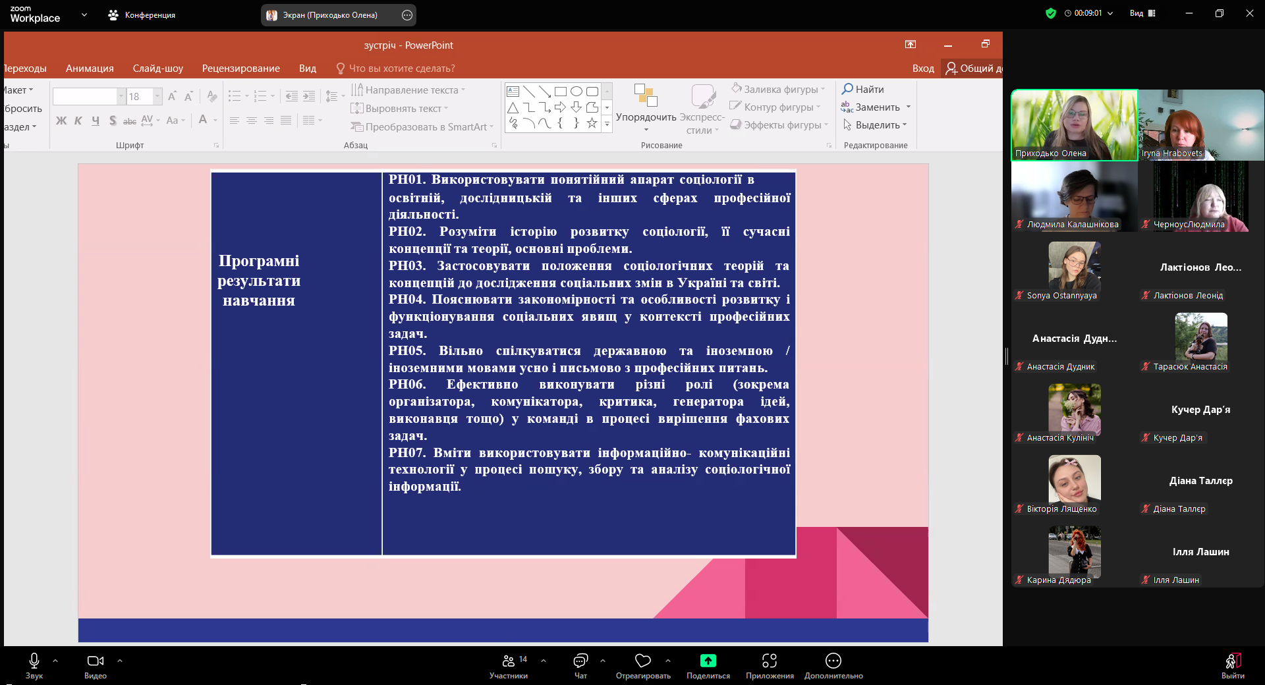The width and height of the screenshot is (1265, 685).
Task: Open the Apps icon in Zoom toolbar
Action: [769, 661]
